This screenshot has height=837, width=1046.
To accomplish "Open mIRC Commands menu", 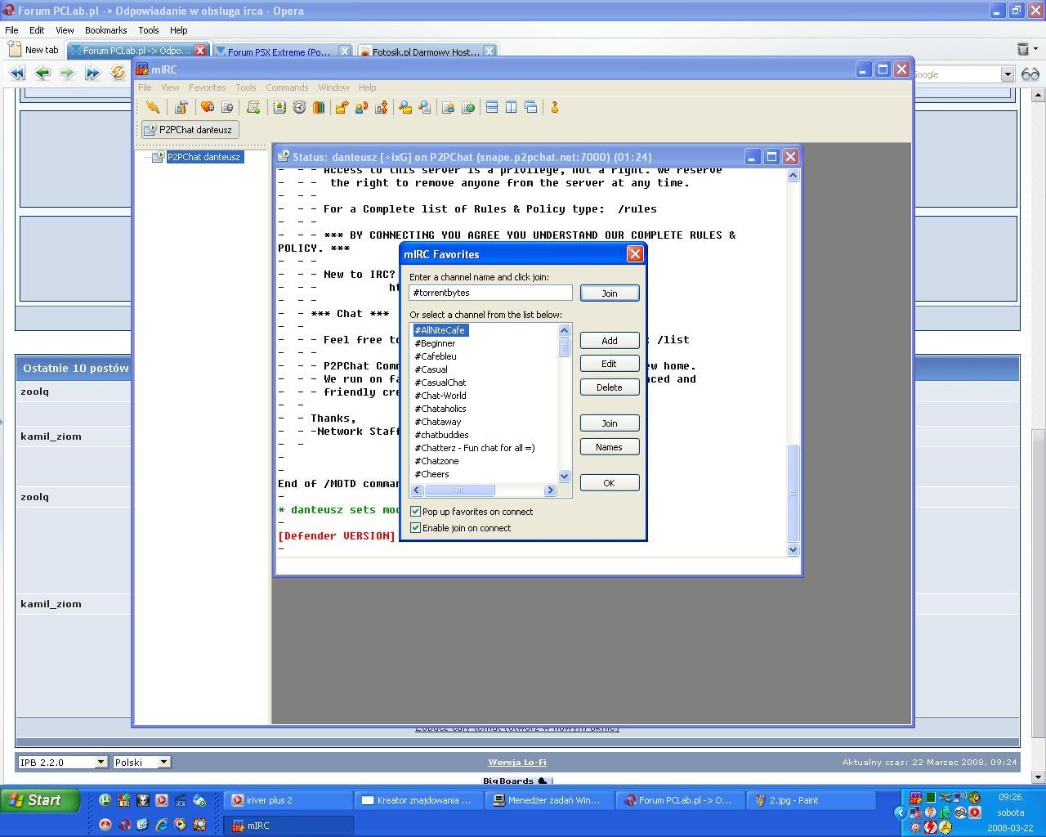I will click(x=287, y=87).
